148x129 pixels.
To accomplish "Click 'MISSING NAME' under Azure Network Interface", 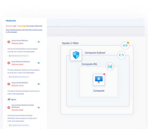I will [17, 64].
